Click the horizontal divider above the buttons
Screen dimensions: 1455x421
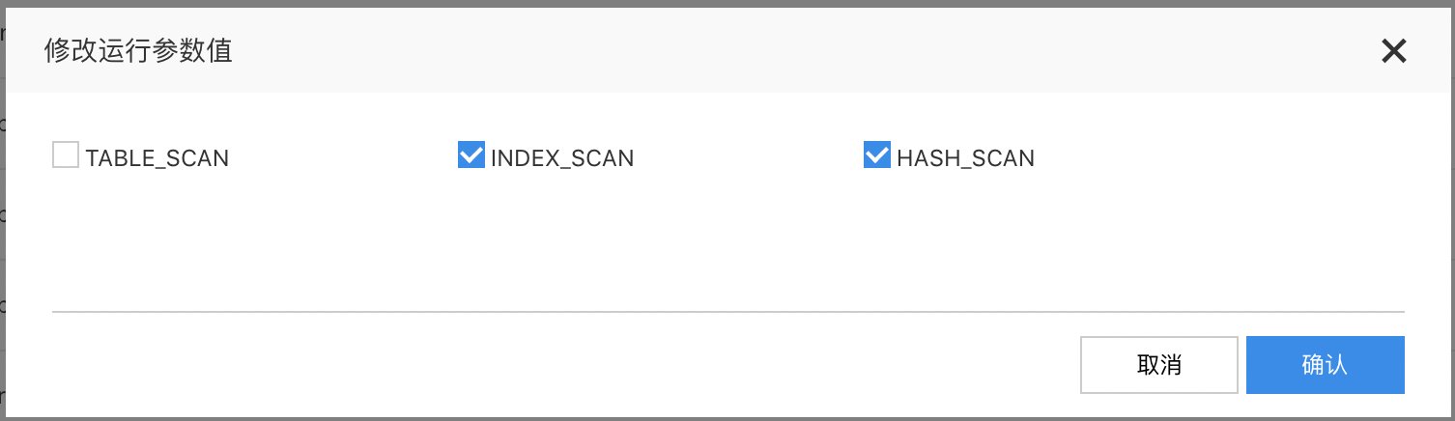click(727, 312)
